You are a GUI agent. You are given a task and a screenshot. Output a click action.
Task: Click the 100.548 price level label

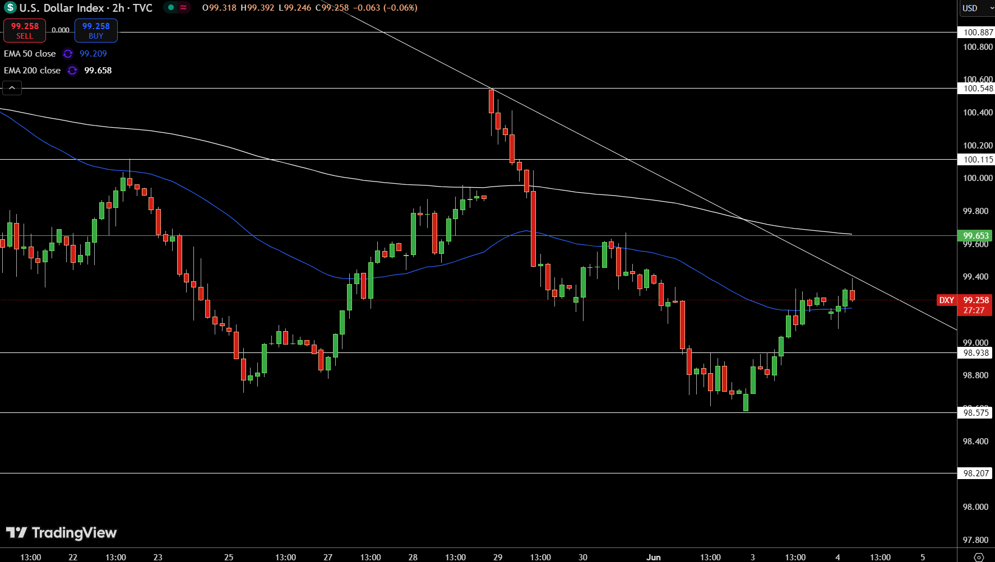976,89
